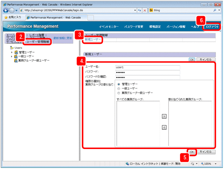Open the recent pages dropdown beside navigation arrows
The height and width of the screenshot is (169, 224).
click(16, 10)
